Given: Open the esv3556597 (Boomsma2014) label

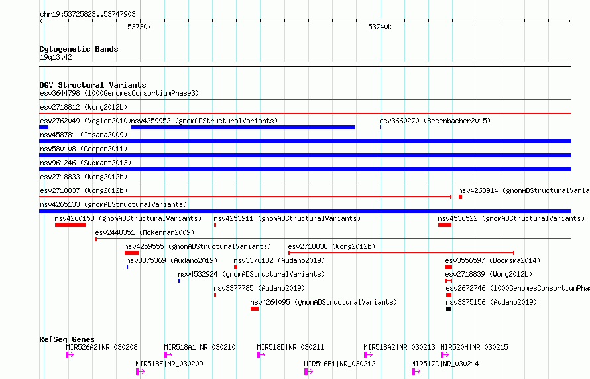Looking at the screenshot, I should click(x=493, y=260).
